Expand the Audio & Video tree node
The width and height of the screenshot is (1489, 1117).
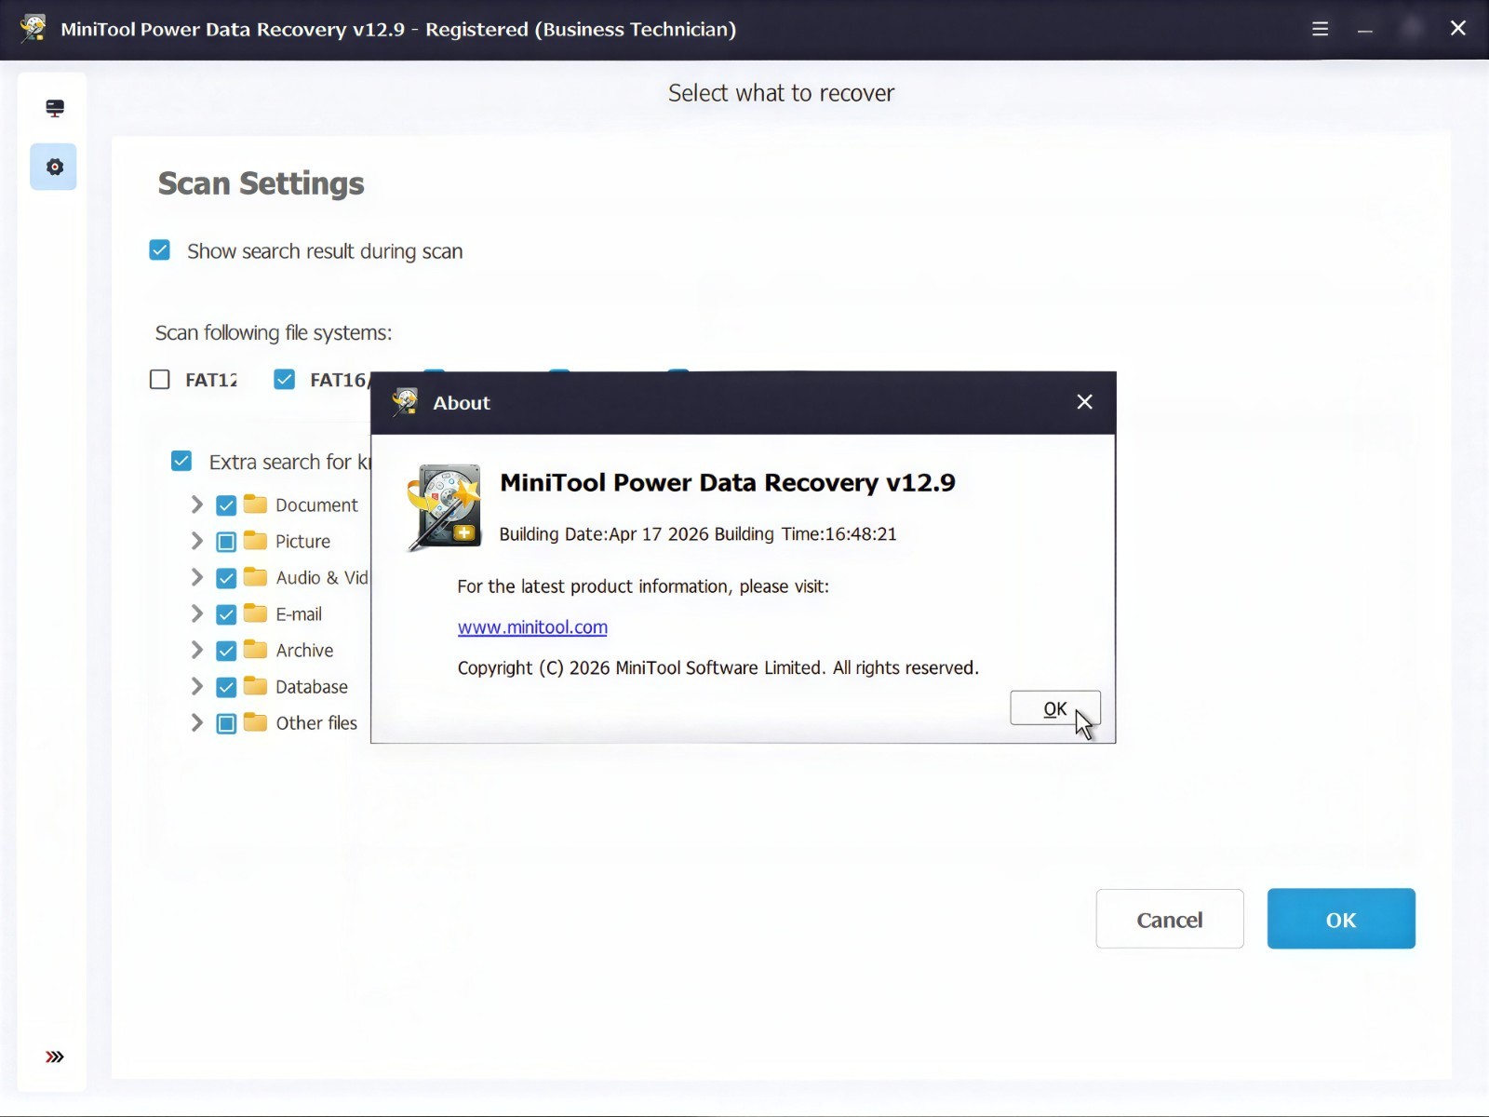[x=196, y=577]
